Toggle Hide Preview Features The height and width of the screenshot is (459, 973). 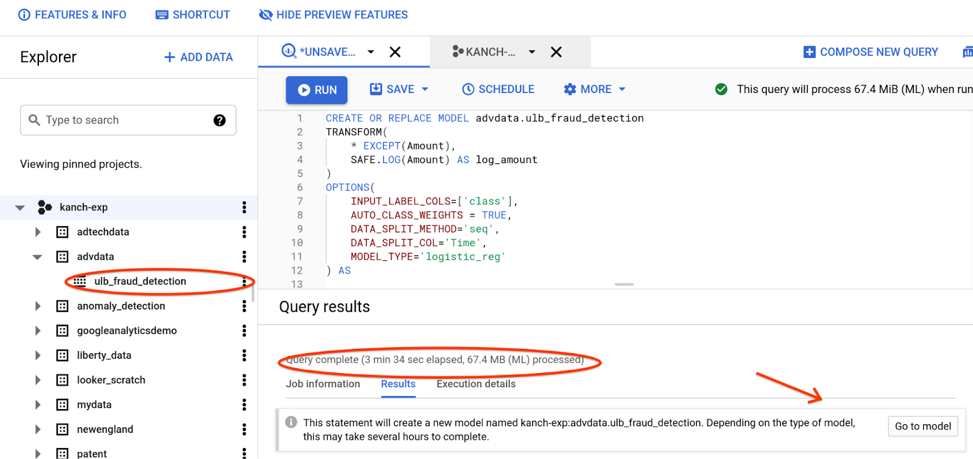coord(333,15)
